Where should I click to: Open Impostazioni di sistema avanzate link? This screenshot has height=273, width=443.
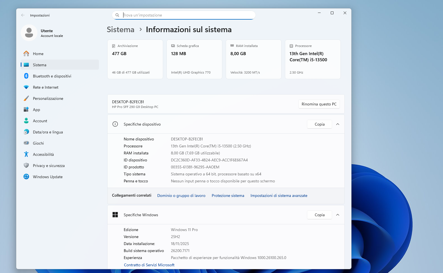279,196
